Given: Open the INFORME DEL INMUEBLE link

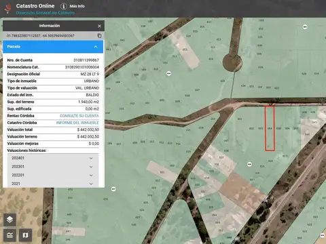Looking at the screenshot, I should (x=77, y=123).
